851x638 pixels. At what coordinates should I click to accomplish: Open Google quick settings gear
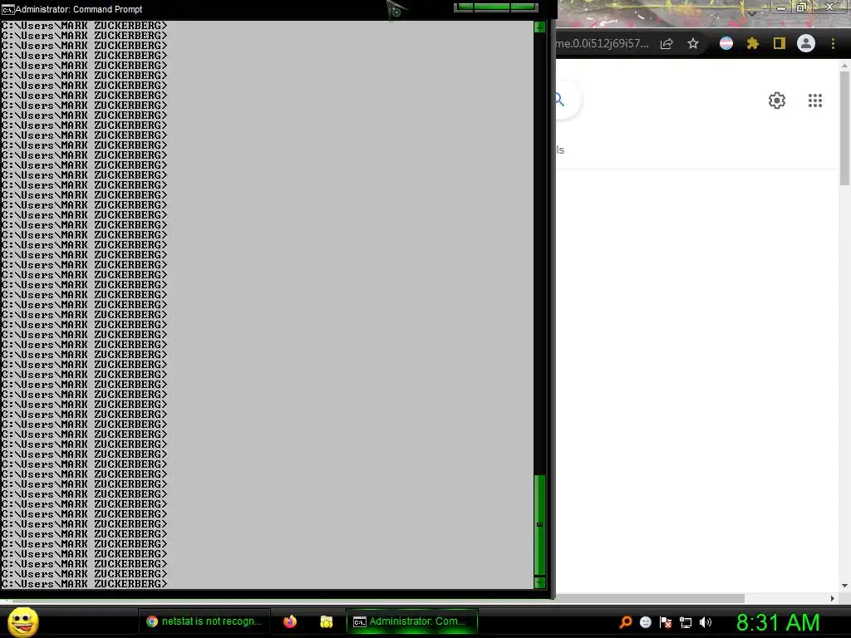[777, 101]
